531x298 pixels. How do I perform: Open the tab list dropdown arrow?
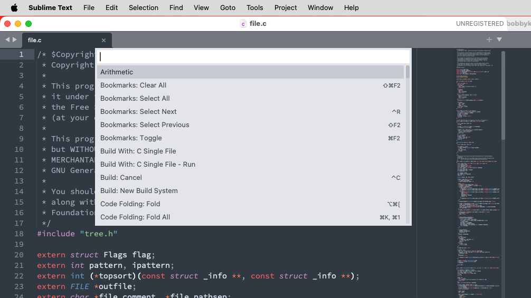click(499, 40)
